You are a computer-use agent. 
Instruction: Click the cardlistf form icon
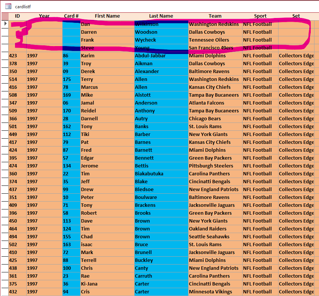[8, 6]
